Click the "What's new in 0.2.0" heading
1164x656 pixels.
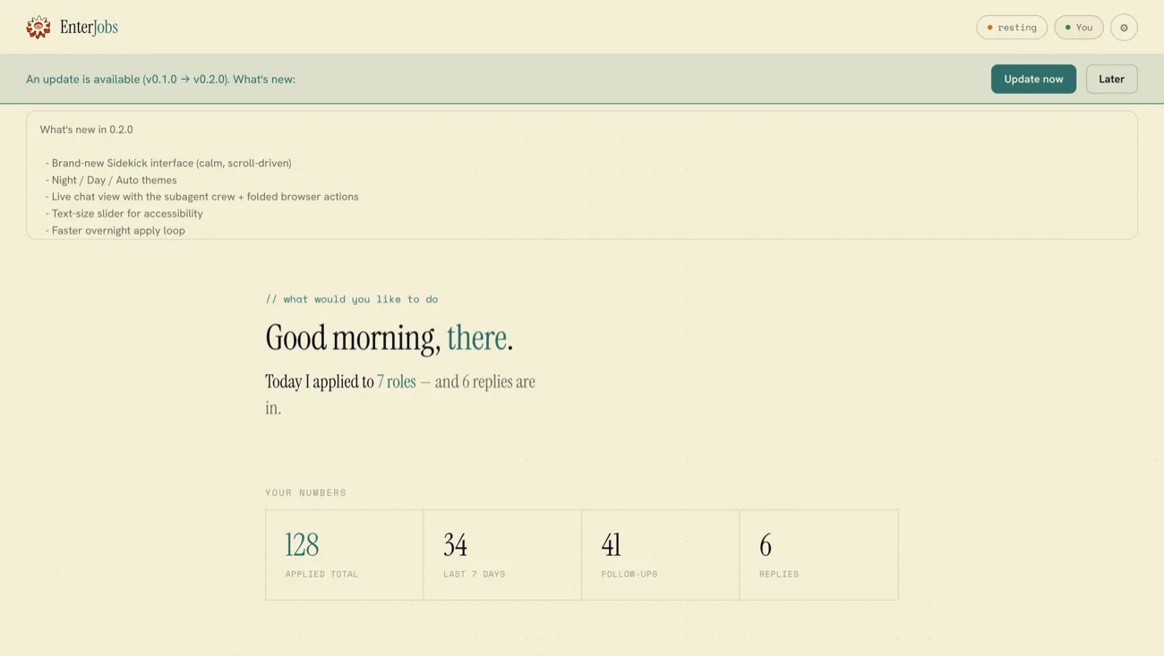coord(86,130)
